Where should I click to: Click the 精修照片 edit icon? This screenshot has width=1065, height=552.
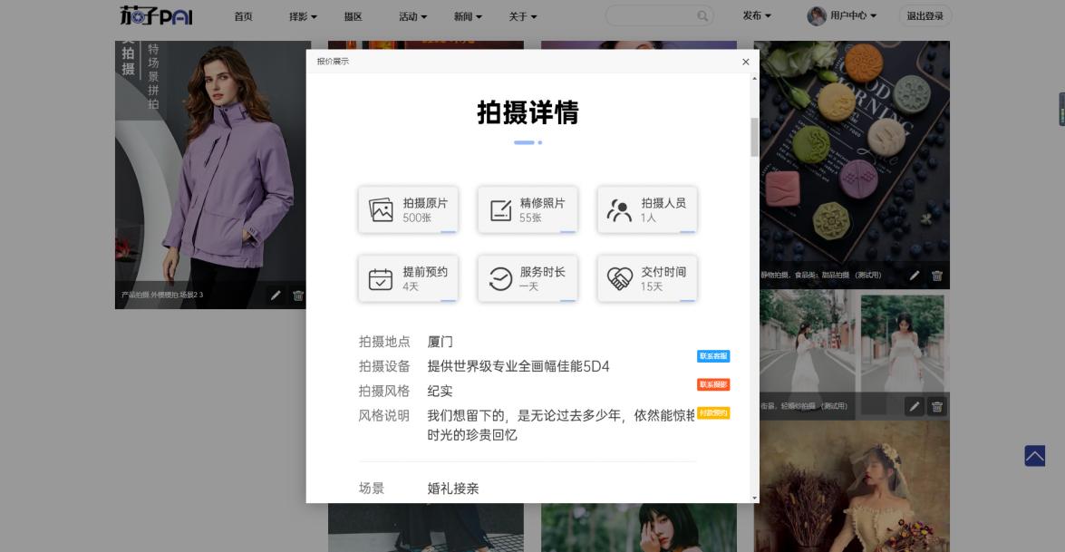[501, 209]
